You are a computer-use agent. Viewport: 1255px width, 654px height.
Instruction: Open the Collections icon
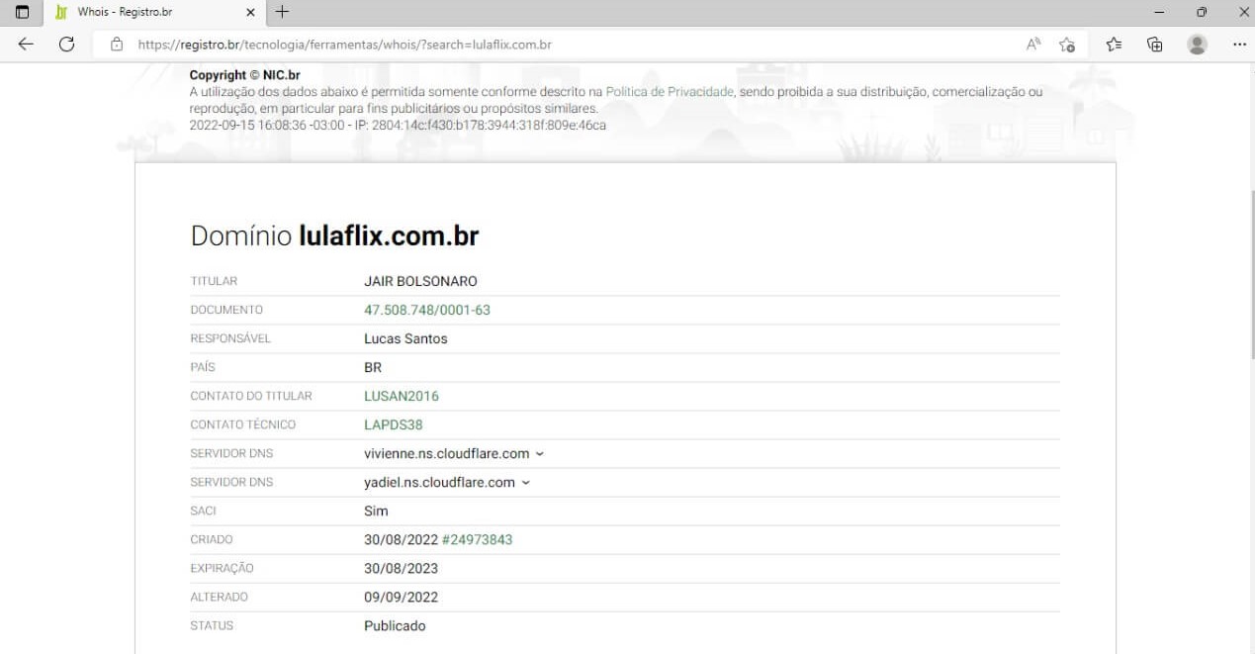[x=1154, y=45]
